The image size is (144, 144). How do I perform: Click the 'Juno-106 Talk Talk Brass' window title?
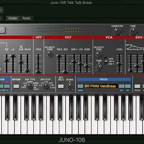pos(71,3)
